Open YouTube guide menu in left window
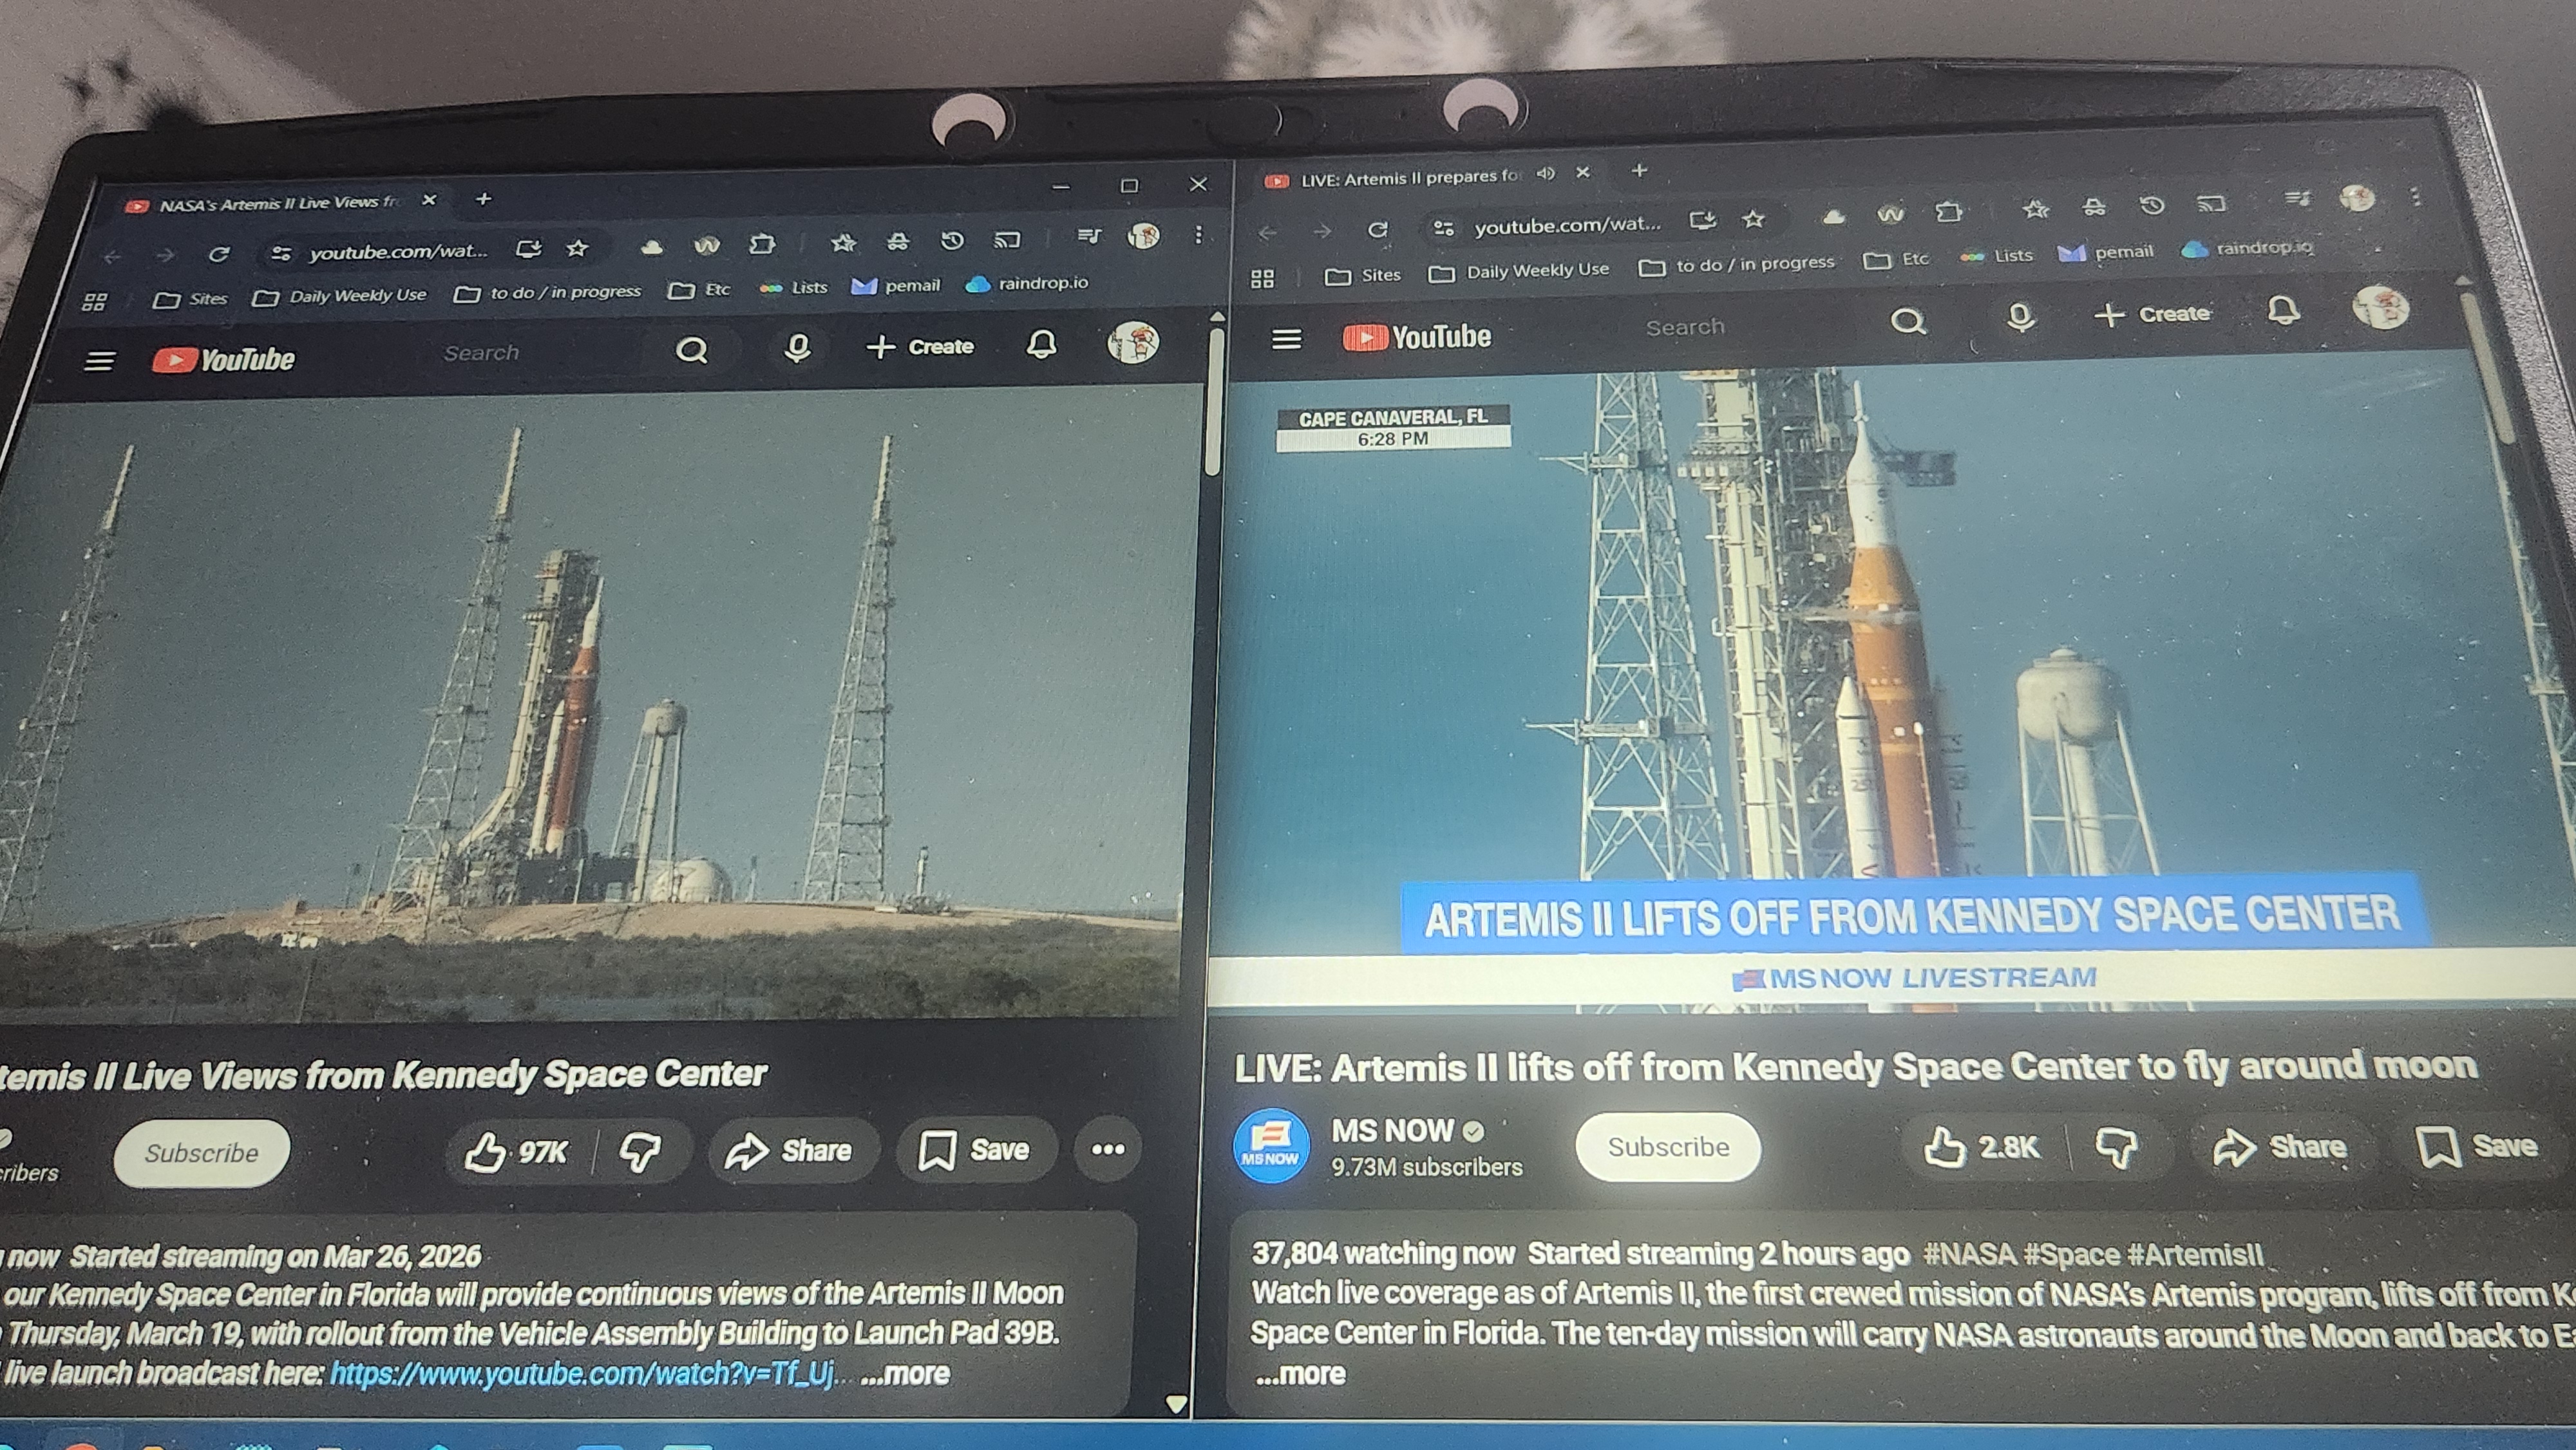The image size is (2576, 1450). click(x=99, y=361)
